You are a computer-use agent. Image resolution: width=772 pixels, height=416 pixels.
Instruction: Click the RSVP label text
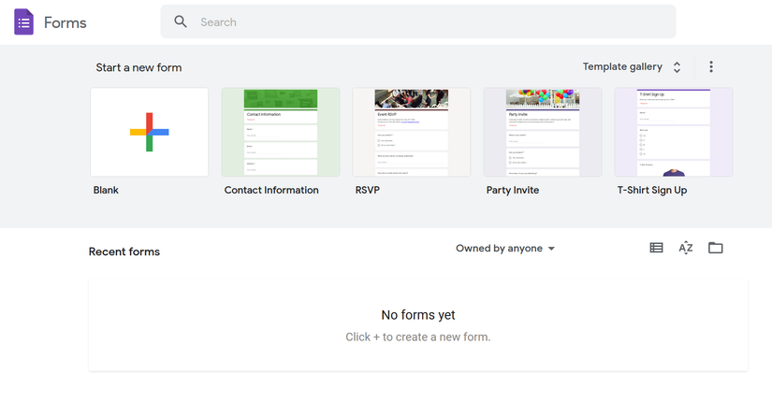pyautogui.click(x=368, y=190)
